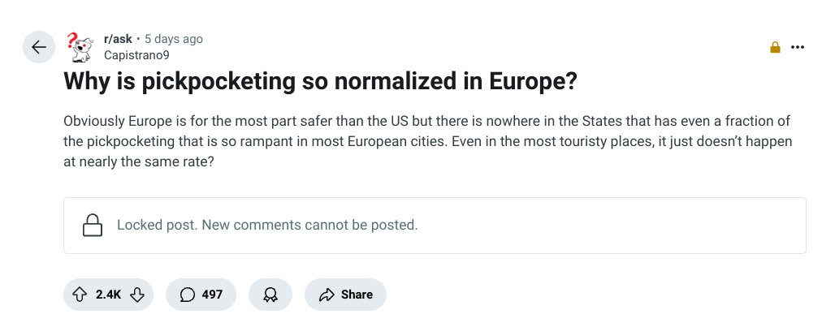This screenshot has height=327, width=822.
Task: Give an award to this post
Action: point(270,295)
